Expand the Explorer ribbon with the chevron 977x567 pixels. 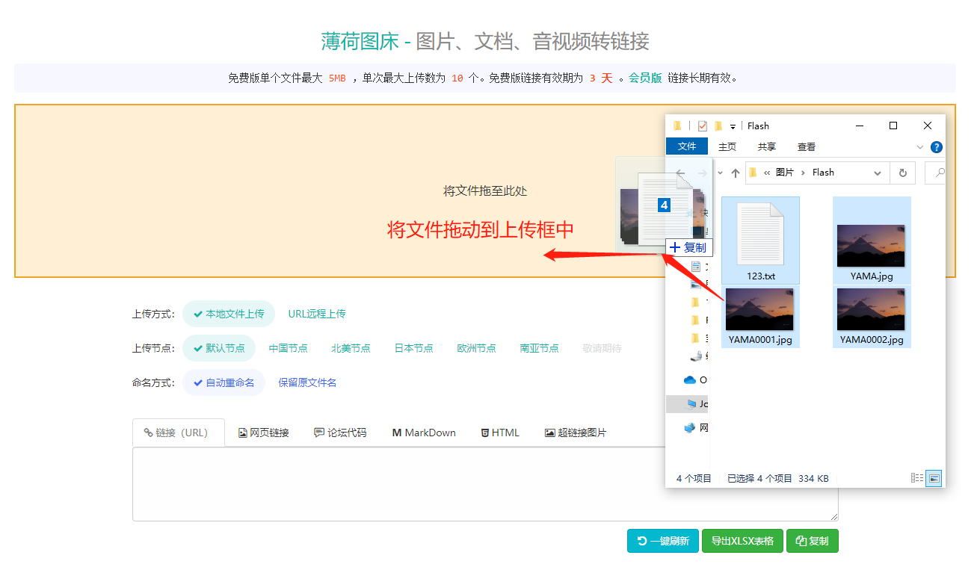[920, 147]
